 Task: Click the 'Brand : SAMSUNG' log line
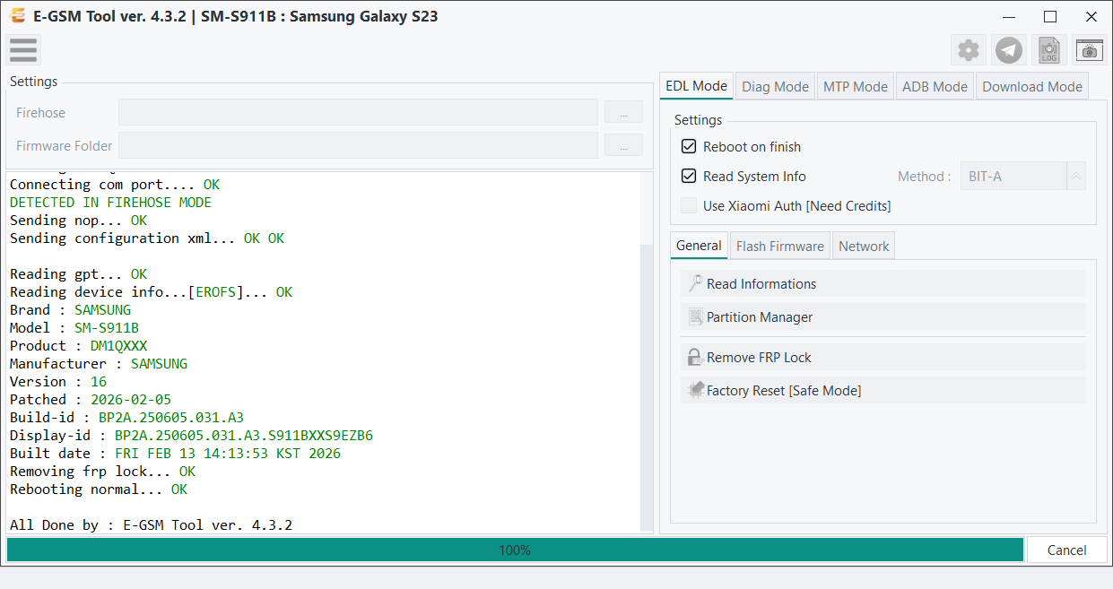pyautogui.click(x=70, y=310)
